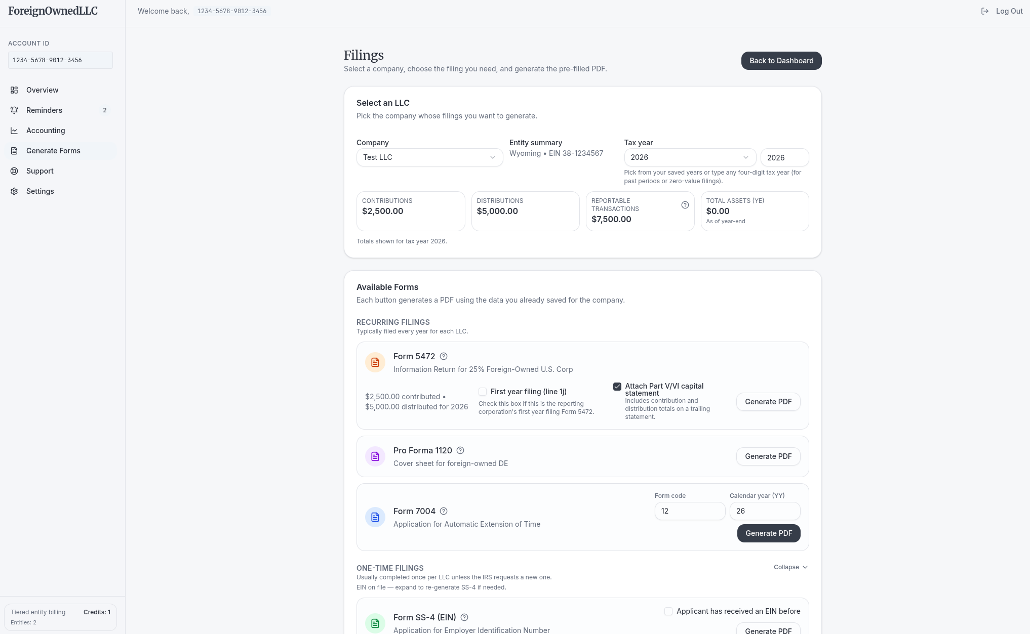Open Settings via the gear icon

[14, 191]
